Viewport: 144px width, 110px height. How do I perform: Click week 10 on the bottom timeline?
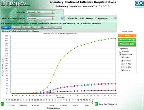73,100
